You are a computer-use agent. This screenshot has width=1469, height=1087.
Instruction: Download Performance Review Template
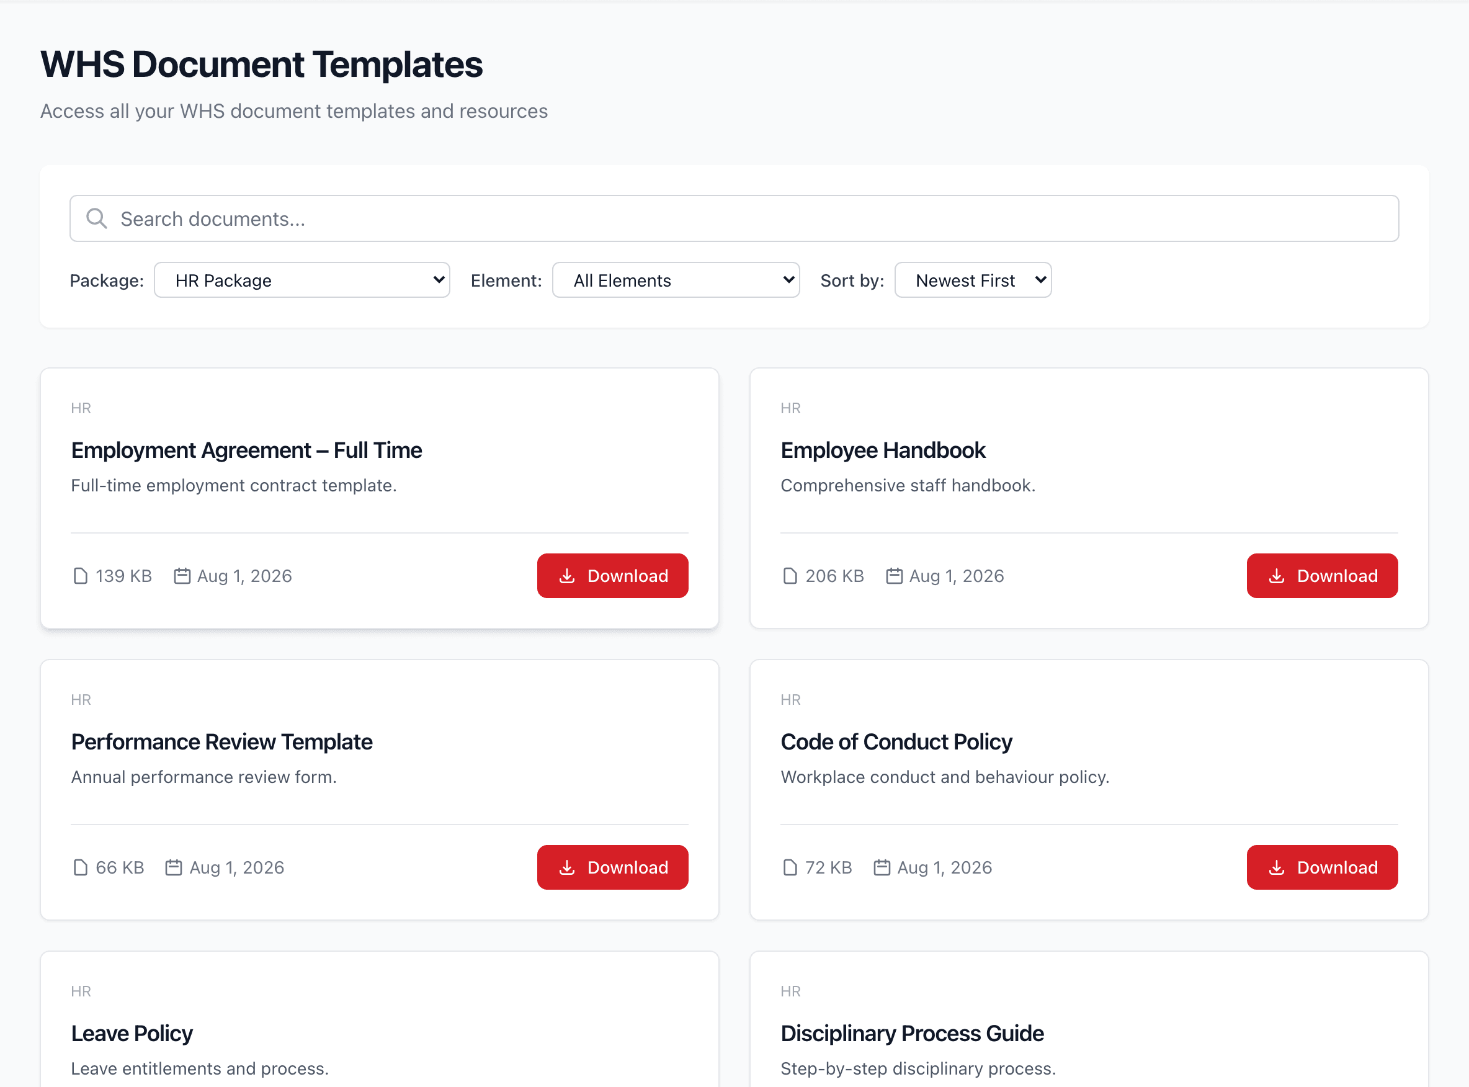[x=612, y=867]
